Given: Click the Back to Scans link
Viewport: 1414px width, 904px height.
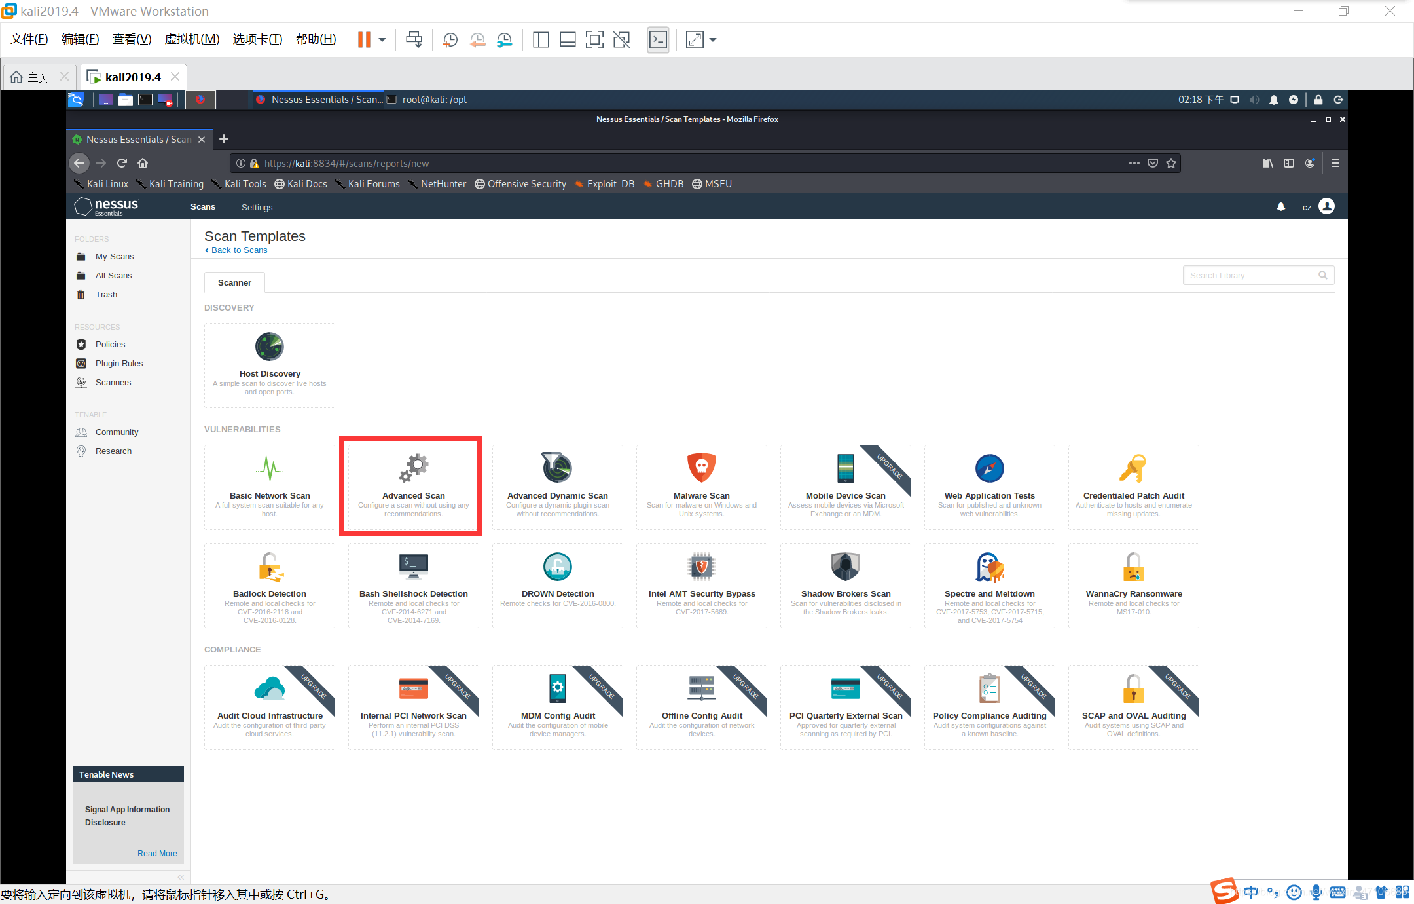Looking at the screenshot, I should (x=239, y=250).
